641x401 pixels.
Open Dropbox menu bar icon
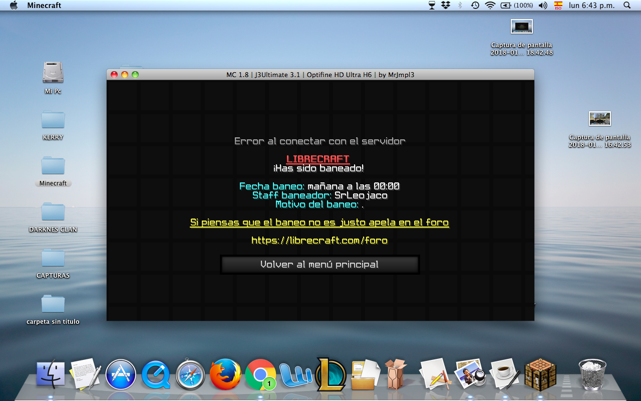[x=446, y=5]
